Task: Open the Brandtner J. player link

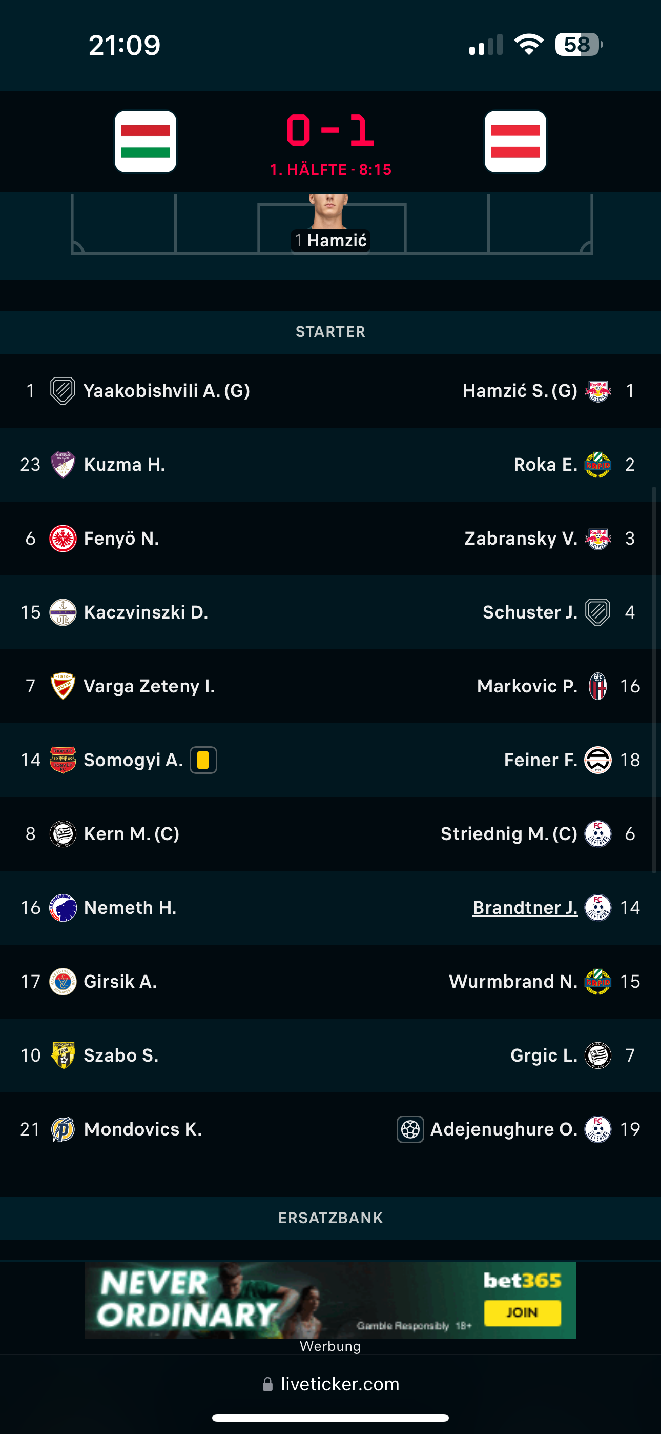Action: click(x=525, y=907)
